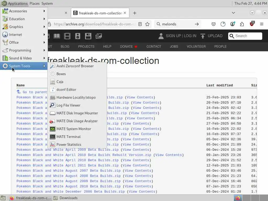The height and width of the screenshot is (201, 268).
Task: Click the Images icon on archive.org
Action: coord(99,36)
